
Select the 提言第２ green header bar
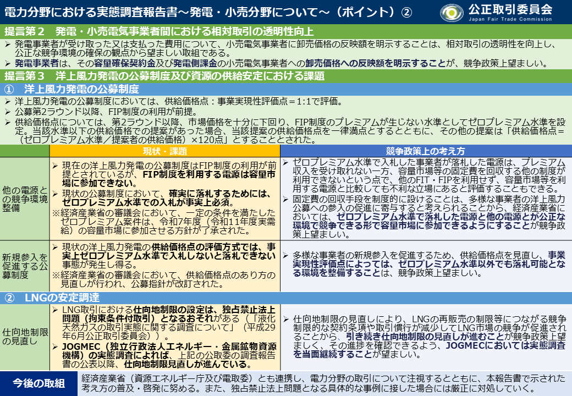(286, 31)
